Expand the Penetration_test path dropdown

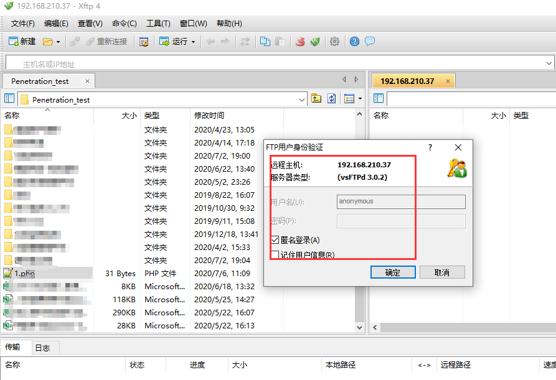pyautogui.click(x=302, y=100)
